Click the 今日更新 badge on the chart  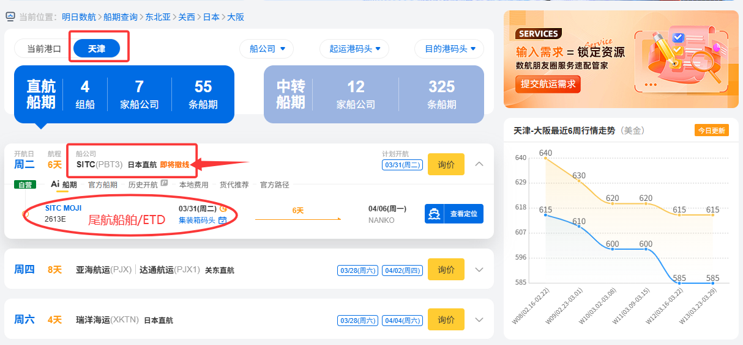(x=711, y=130)
